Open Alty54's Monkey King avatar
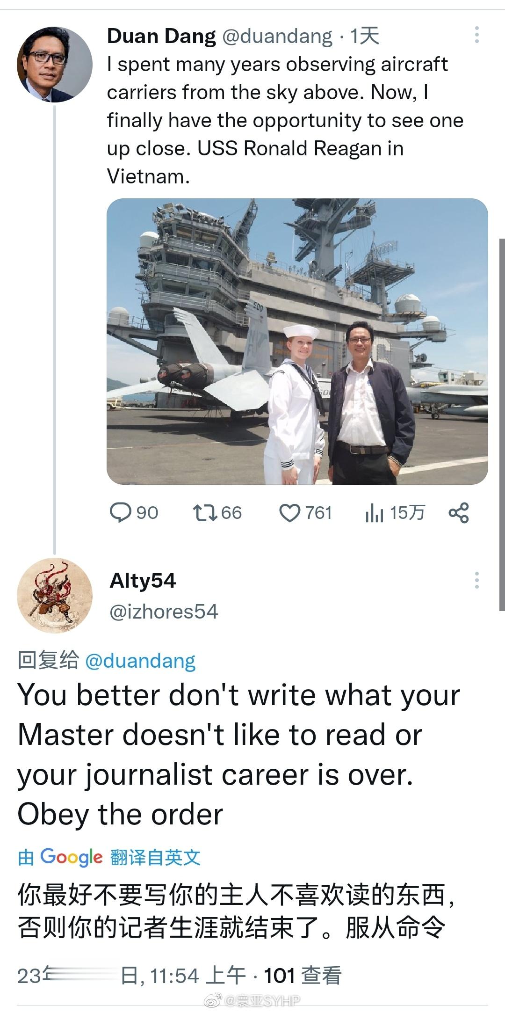The image size is (505, 1013). click(x=55, y=596)
